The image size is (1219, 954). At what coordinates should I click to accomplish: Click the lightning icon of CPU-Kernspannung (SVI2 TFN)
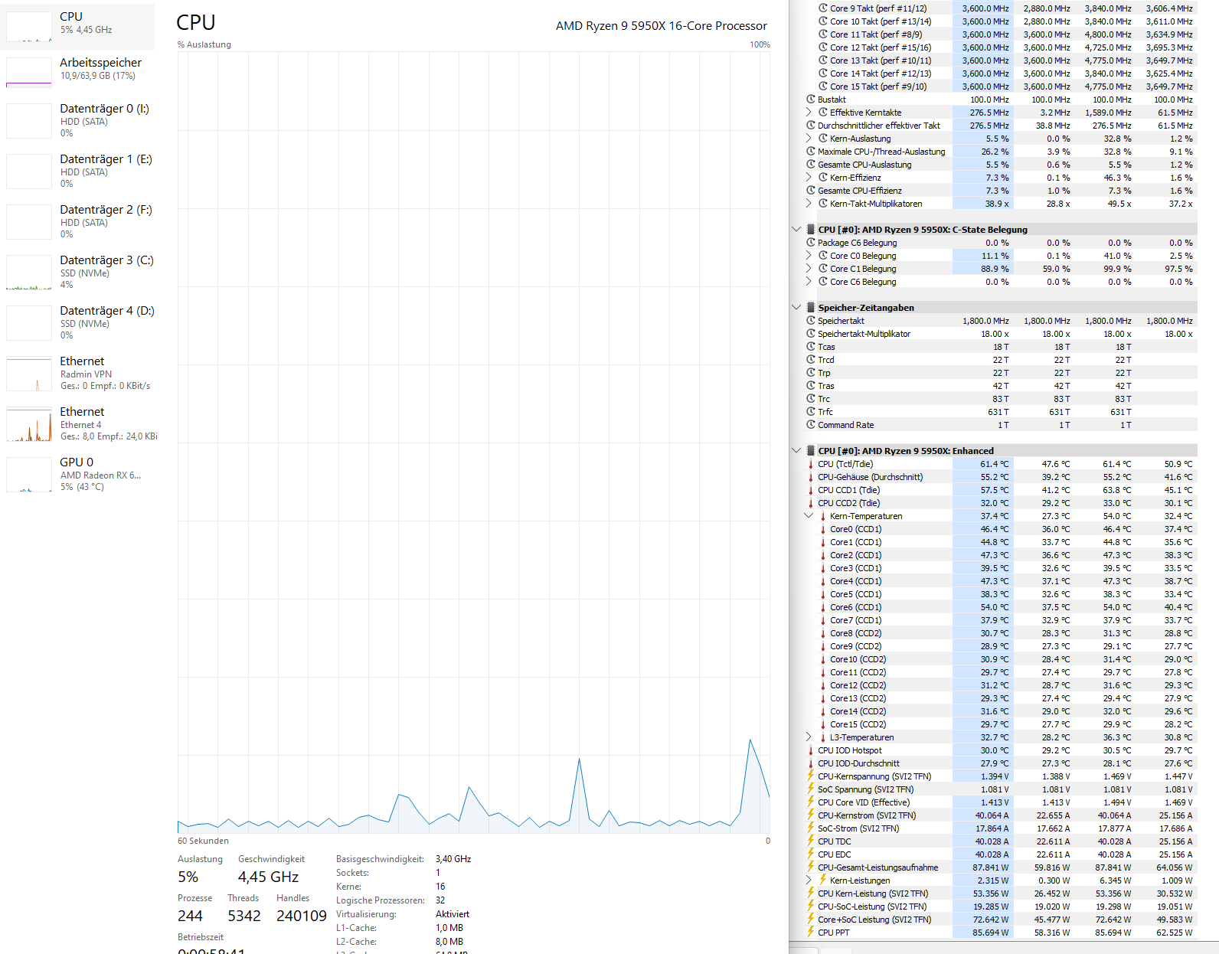click(x=811, y=776)
